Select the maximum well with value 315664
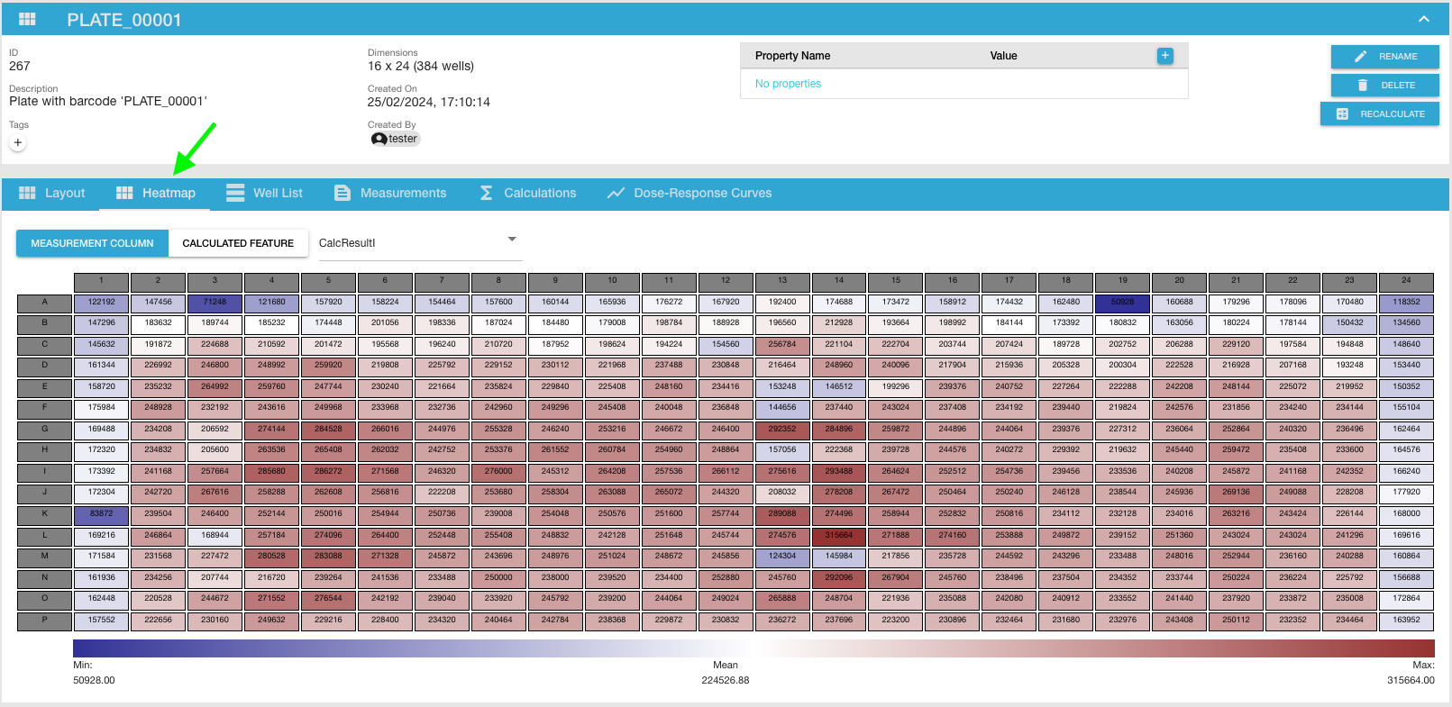The width and height of the screenshot is (1452, 707). (838, 535)
